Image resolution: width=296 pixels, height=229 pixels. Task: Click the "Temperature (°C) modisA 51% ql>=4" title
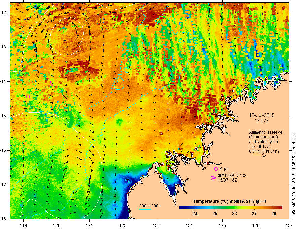[x=230, y=201]
